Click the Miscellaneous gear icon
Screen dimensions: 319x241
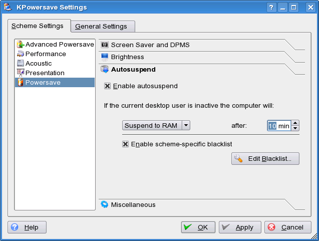coord(105,204)
